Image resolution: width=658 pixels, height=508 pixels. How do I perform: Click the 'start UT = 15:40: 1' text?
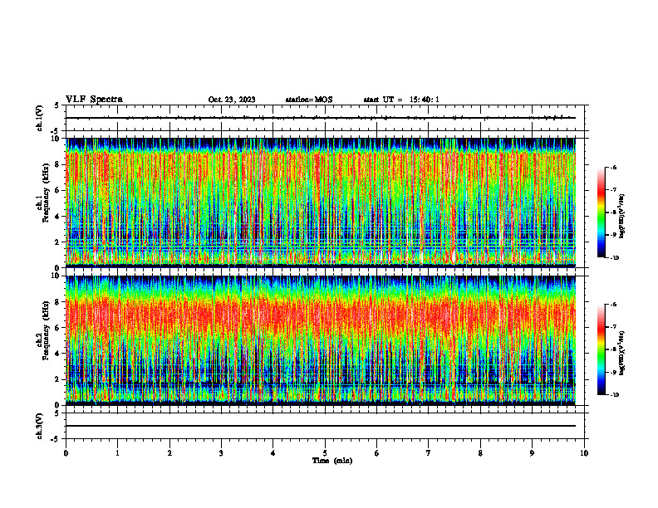coord(401,100)
